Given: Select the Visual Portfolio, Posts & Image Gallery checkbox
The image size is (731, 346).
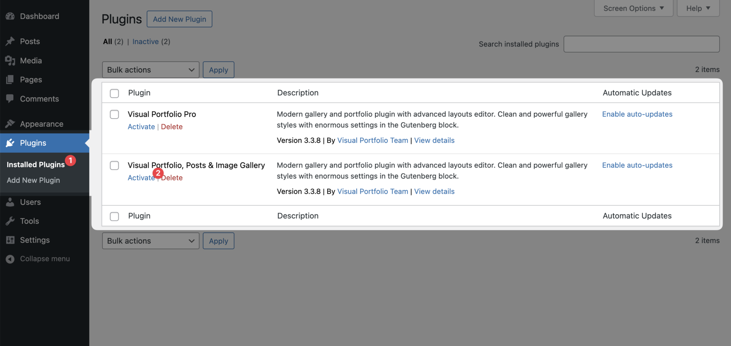Looking at the screenshot, I should coord(114,165).
